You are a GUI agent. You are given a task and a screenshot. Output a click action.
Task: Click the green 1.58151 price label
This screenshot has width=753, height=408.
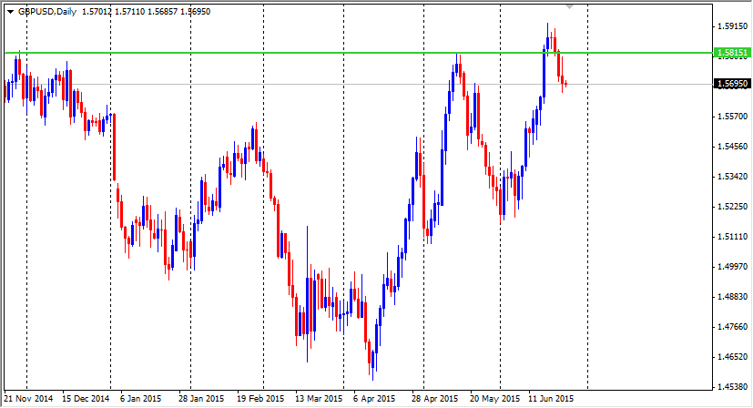coord(732,53)
